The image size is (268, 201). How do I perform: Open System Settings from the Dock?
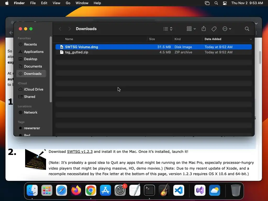[x=120, y=190]
